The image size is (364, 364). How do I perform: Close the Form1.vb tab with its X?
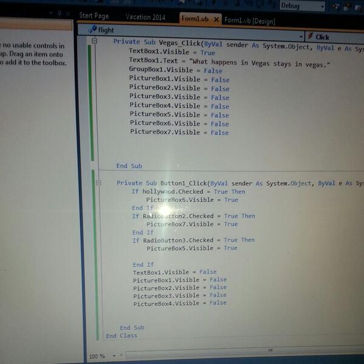pyautogui.click(x=216, y=19)
